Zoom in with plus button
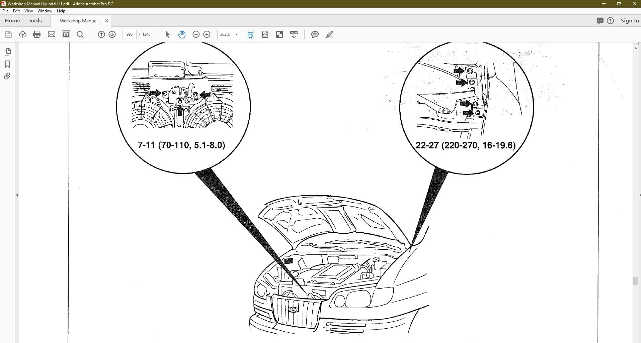The height and width of the screenshot is (343, 641). [x=207, y=34]
